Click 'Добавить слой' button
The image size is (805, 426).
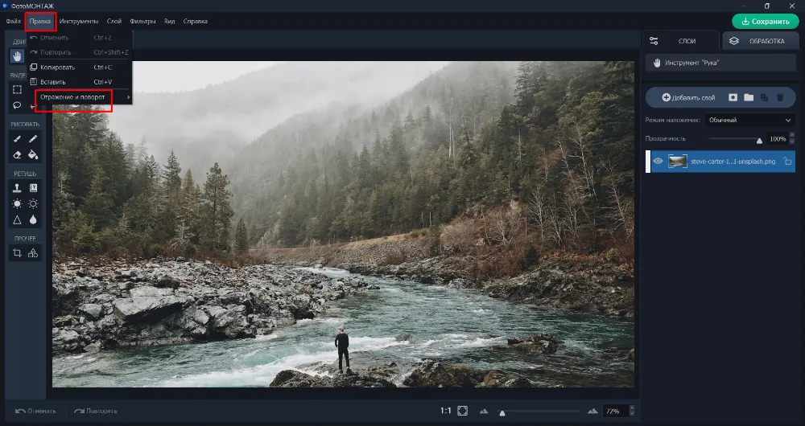click(688, 97)
